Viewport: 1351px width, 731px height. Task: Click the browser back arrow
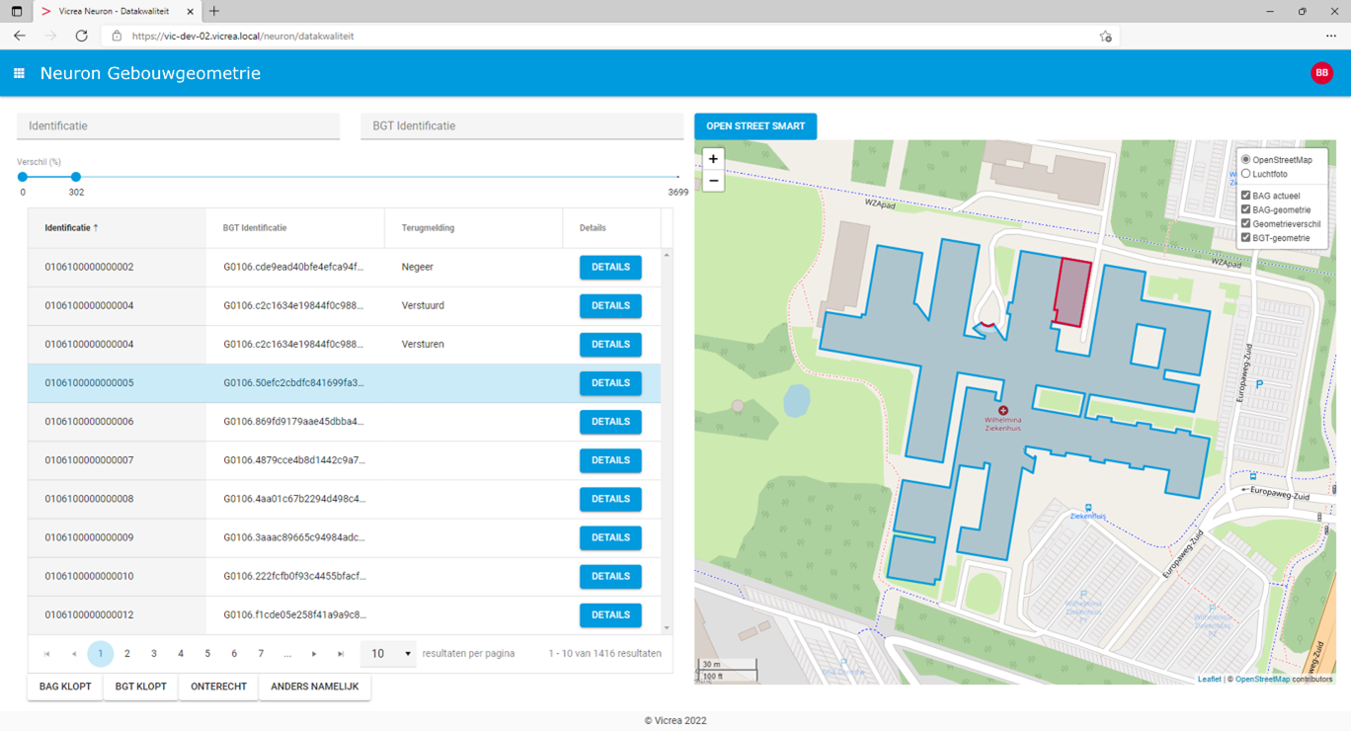tap(20, 36)
